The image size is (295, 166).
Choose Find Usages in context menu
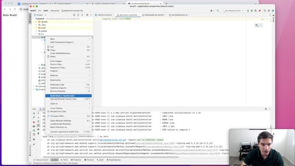[69, 61]
